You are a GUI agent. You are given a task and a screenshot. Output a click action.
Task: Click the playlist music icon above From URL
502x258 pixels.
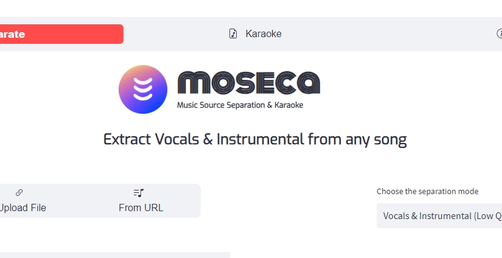coord(139,192)
